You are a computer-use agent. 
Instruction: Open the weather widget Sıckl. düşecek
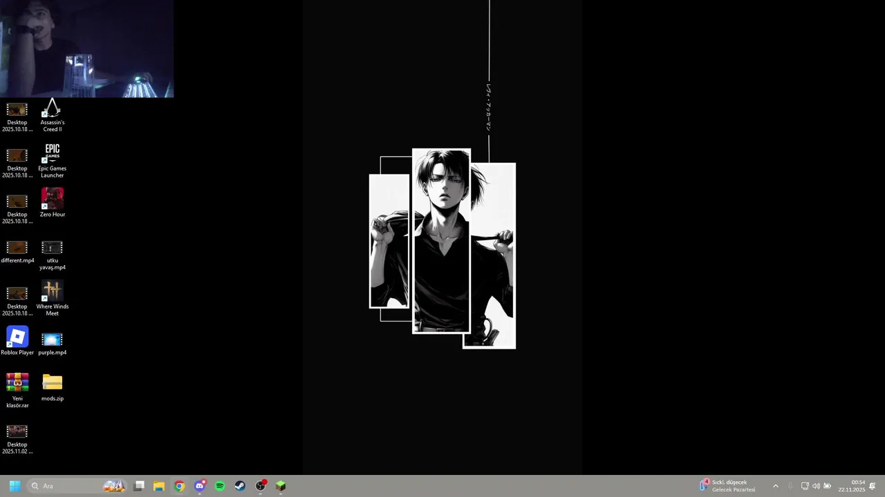point(728,486)
